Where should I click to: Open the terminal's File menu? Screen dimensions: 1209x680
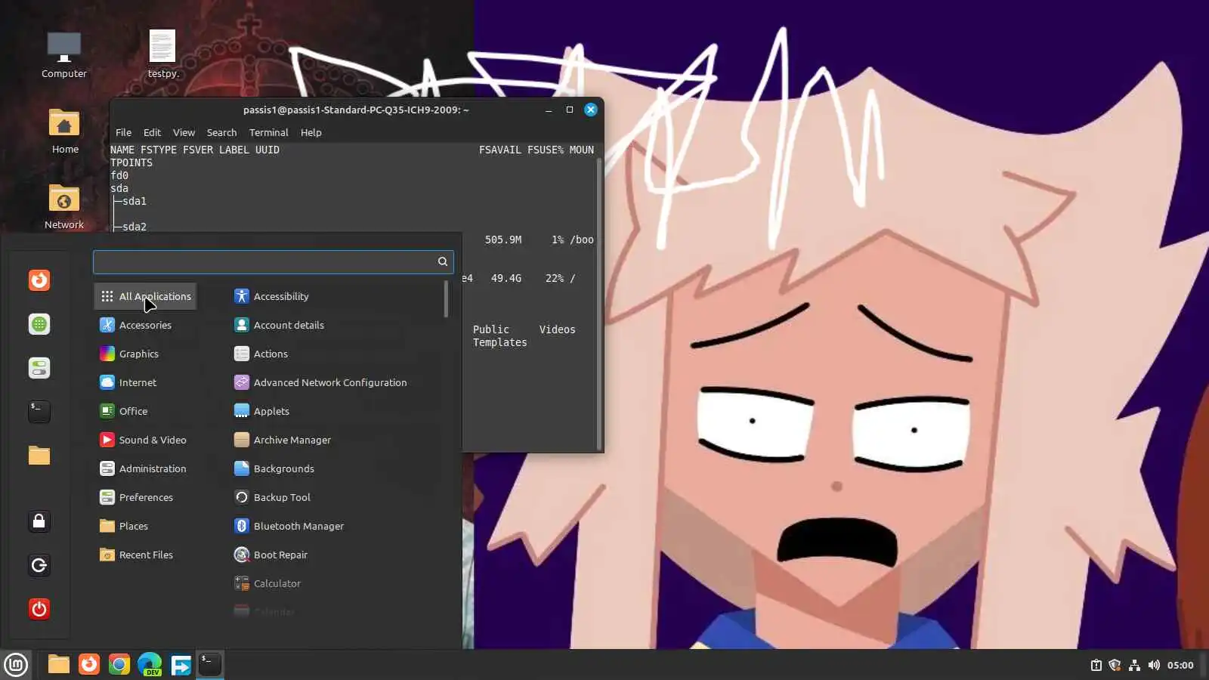[123, 132]
